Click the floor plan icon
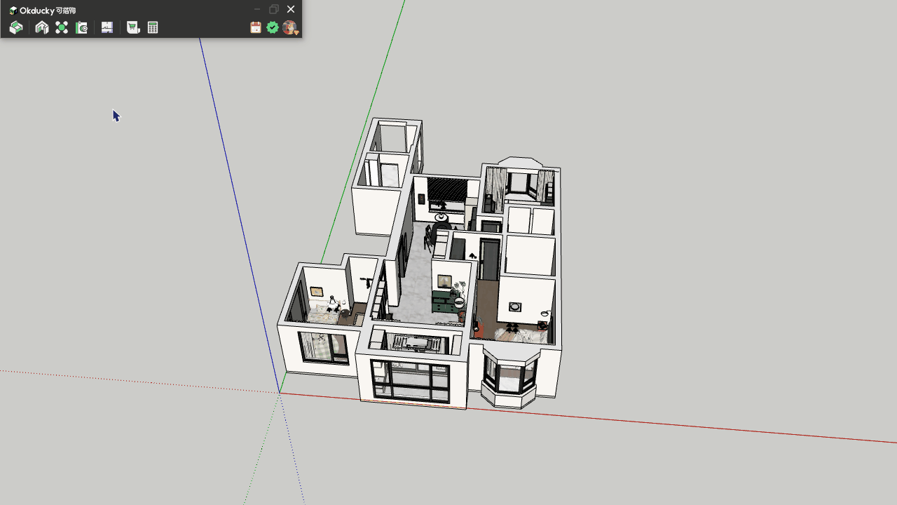 [107, 27]
